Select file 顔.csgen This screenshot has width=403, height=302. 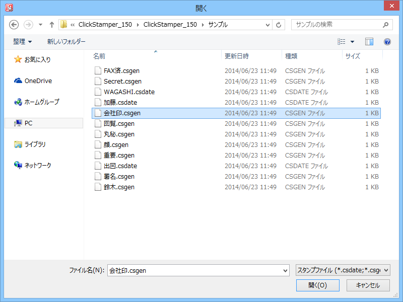tap(236, 145)
